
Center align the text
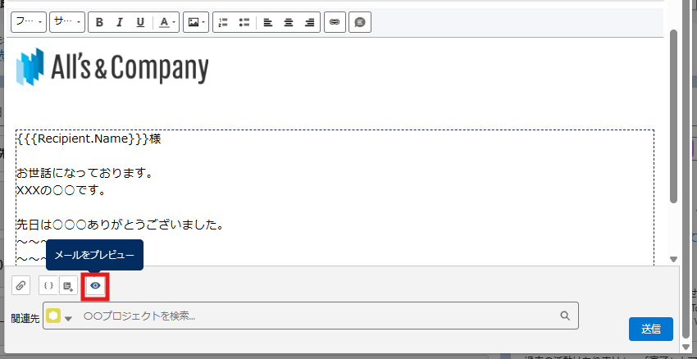coord(289,22)
